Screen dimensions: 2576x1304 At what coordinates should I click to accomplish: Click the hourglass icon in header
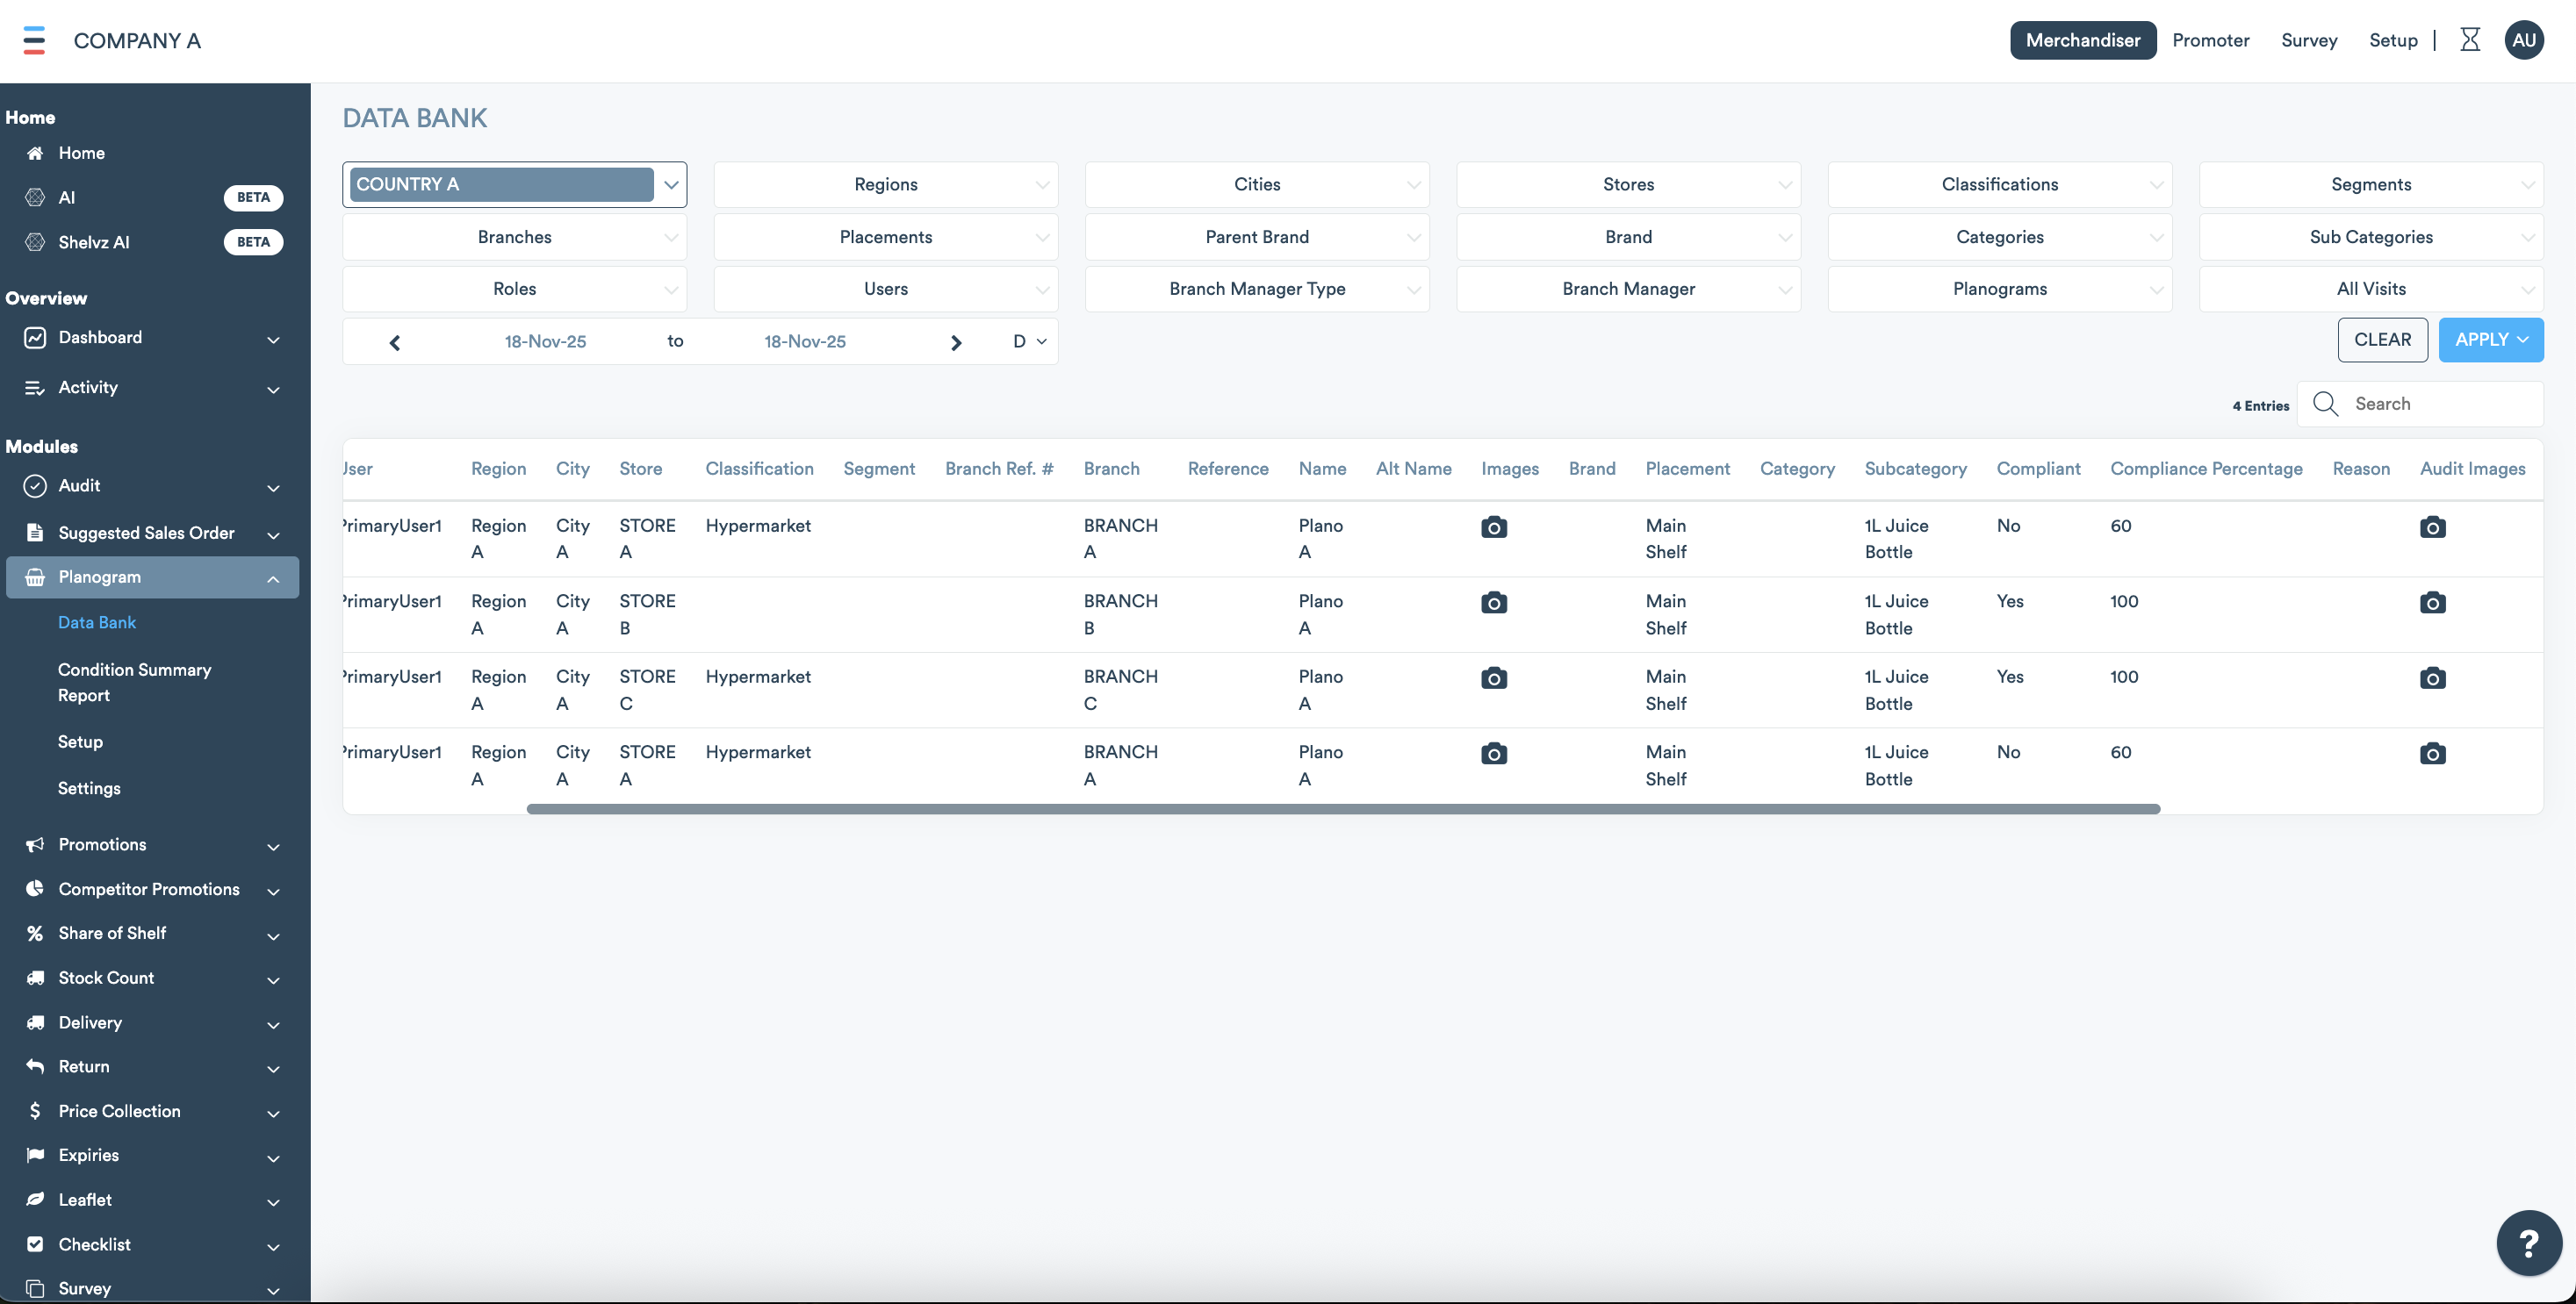pyautogui.click(x=2469, y=40)
